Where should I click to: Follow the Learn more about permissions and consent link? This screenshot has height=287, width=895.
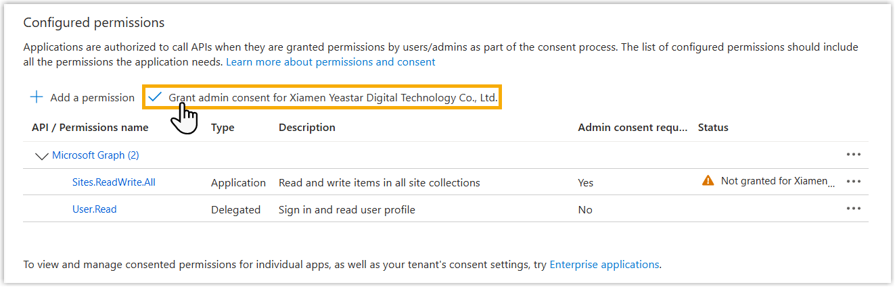click(330, 62)
